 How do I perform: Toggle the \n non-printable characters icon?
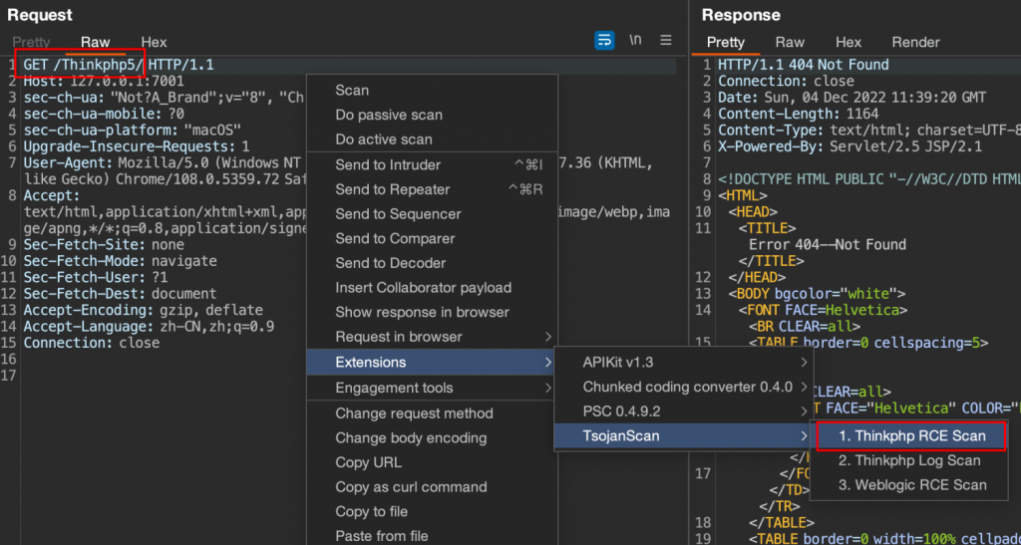pos(635,41)
